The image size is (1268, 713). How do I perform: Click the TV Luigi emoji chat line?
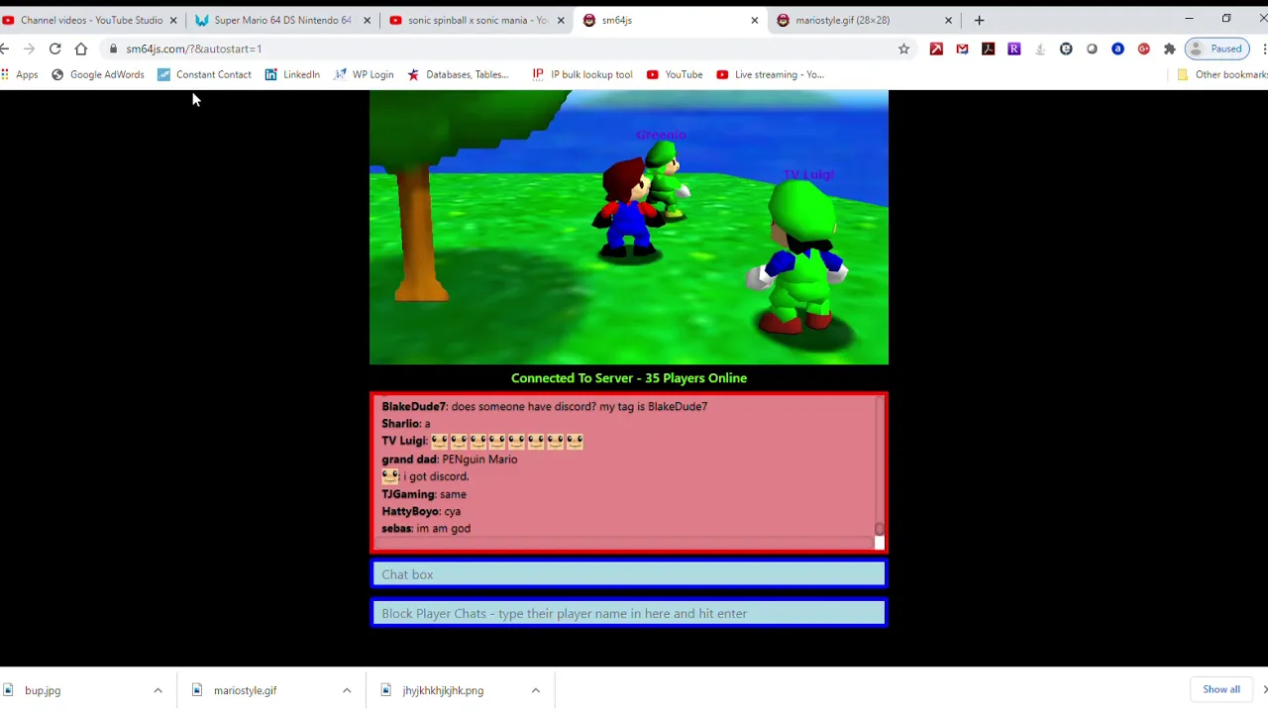(482, 441)
